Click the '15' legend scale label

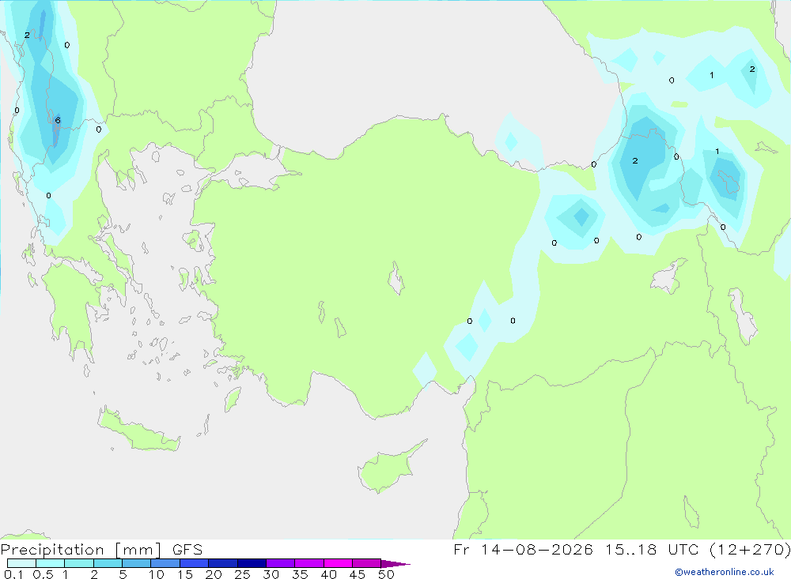(x=185, y=574)
